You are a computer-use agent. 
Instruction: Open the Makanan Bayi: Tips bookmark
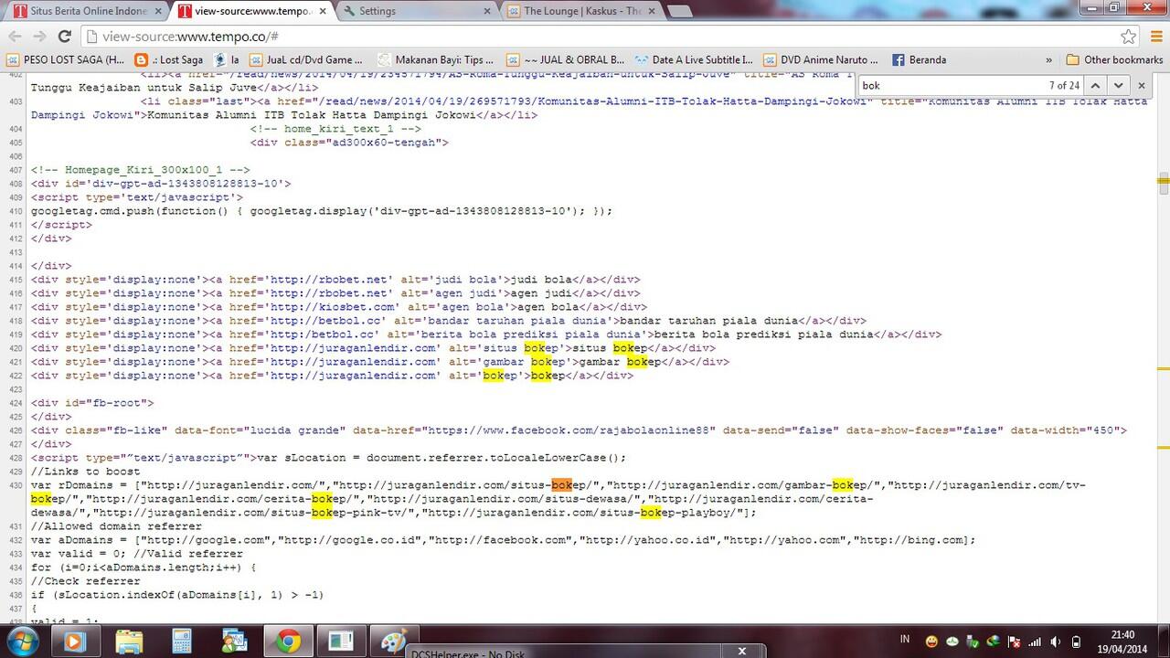coord(437,59)
